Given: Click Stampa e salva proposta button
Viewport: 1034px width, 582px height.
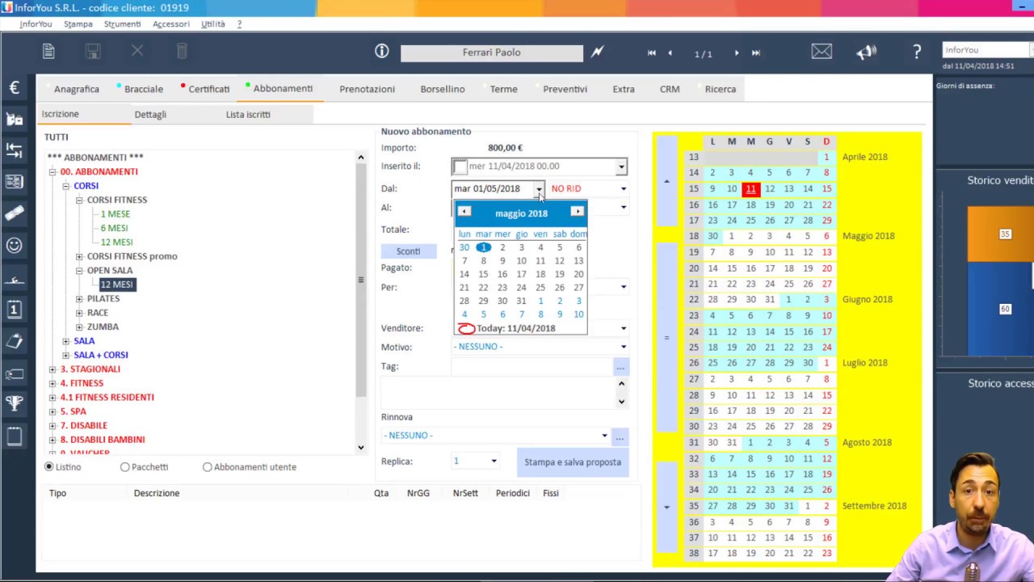Looking at the screenshot, I should (x=573, y=462).
